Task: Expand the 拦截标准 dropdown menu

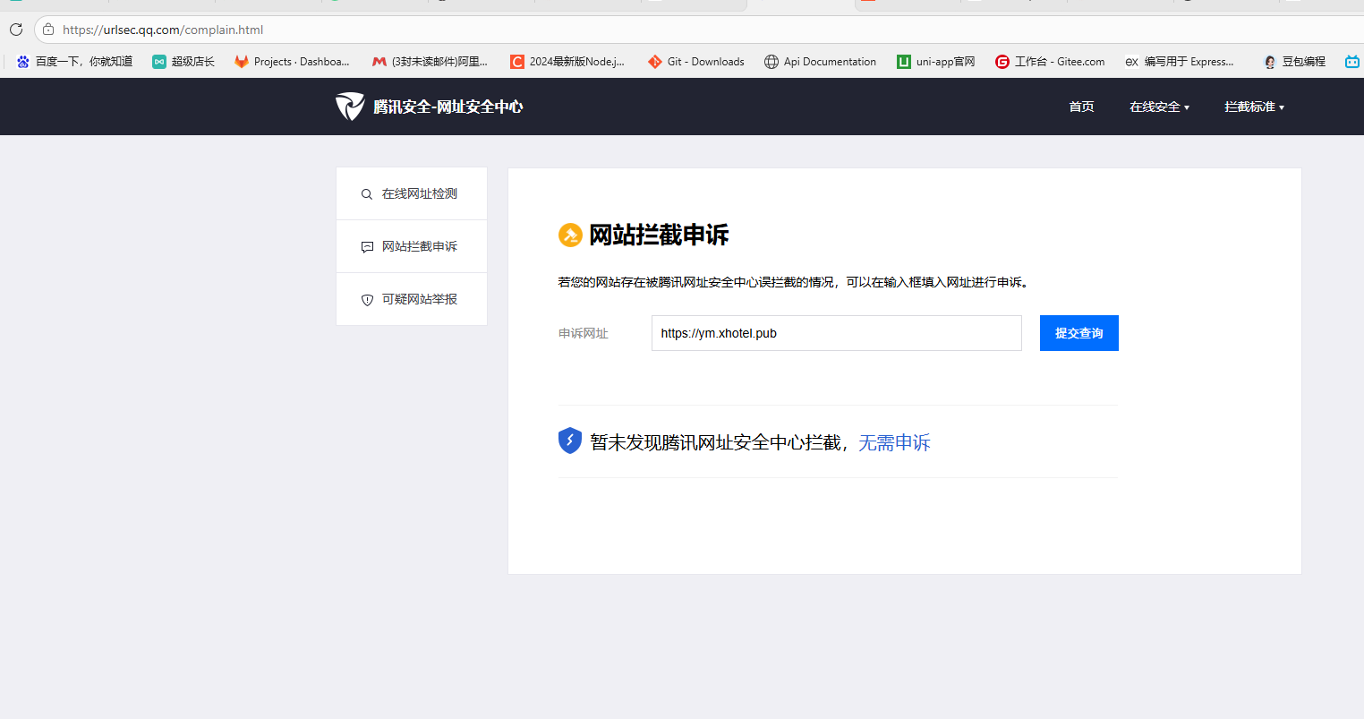Action: [1254, 107]
